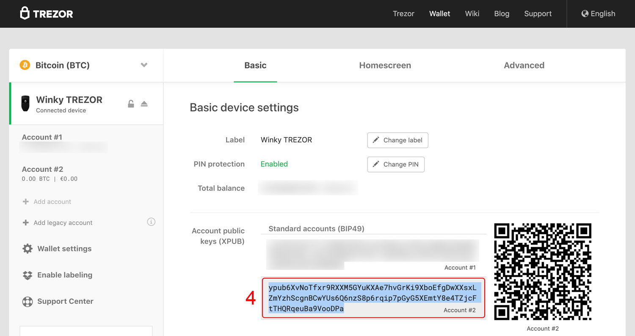Click the Dropbox icon for labeling
Image resolution: width=635 pixels, height=336 pixels.
coord(28,275)
